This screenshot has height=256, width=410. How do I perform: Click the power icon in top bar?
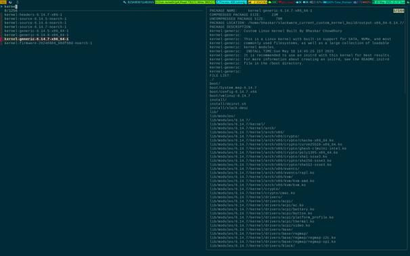[x=10, y=2]
